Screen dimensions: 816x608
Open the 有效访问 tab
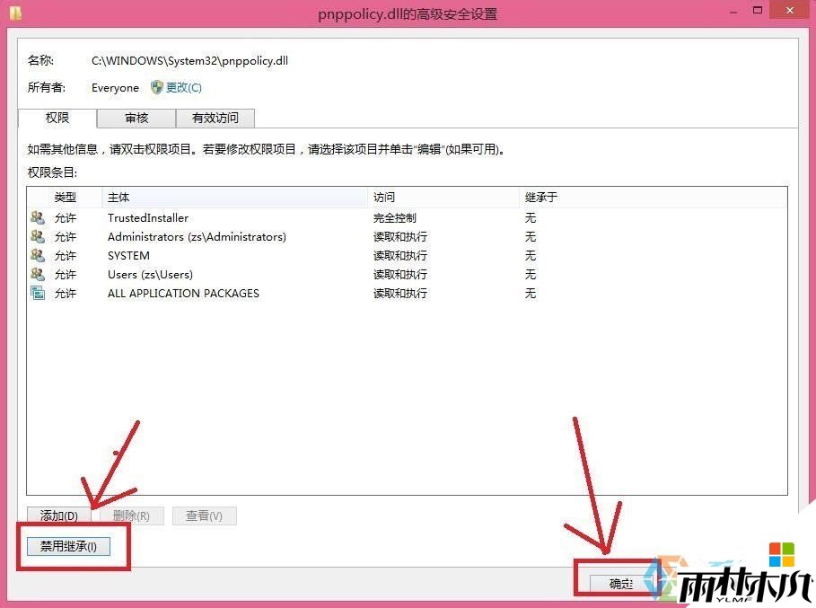214,118
